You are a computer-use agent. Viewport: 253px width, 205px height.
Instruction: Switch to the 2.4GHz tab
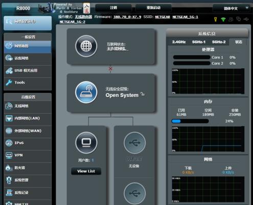[179, 42]
